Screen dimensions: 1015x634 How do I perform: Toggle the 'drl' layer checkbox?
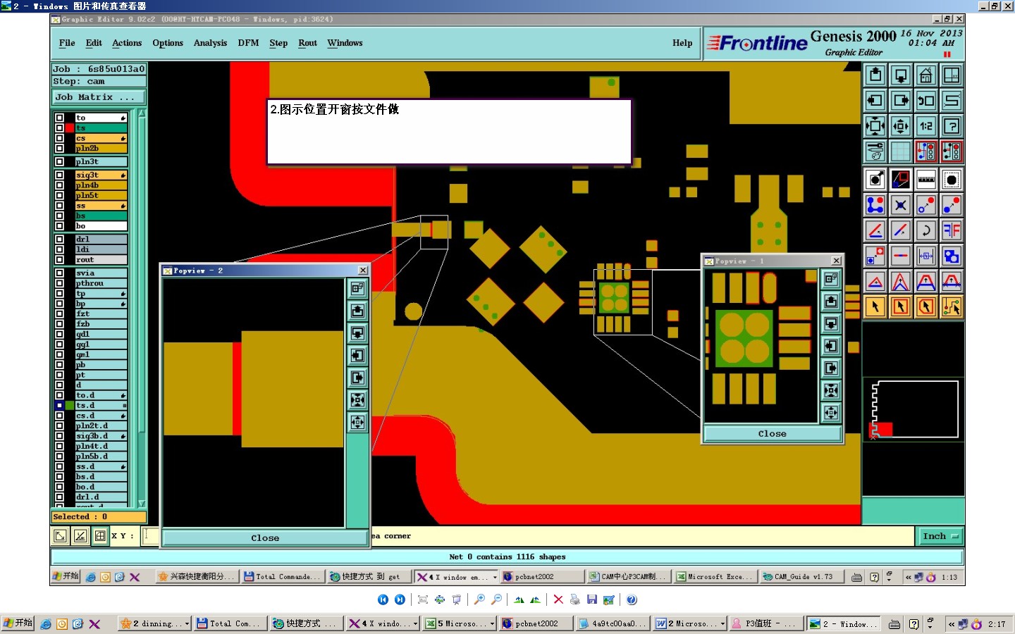click(x=59, y=239)
